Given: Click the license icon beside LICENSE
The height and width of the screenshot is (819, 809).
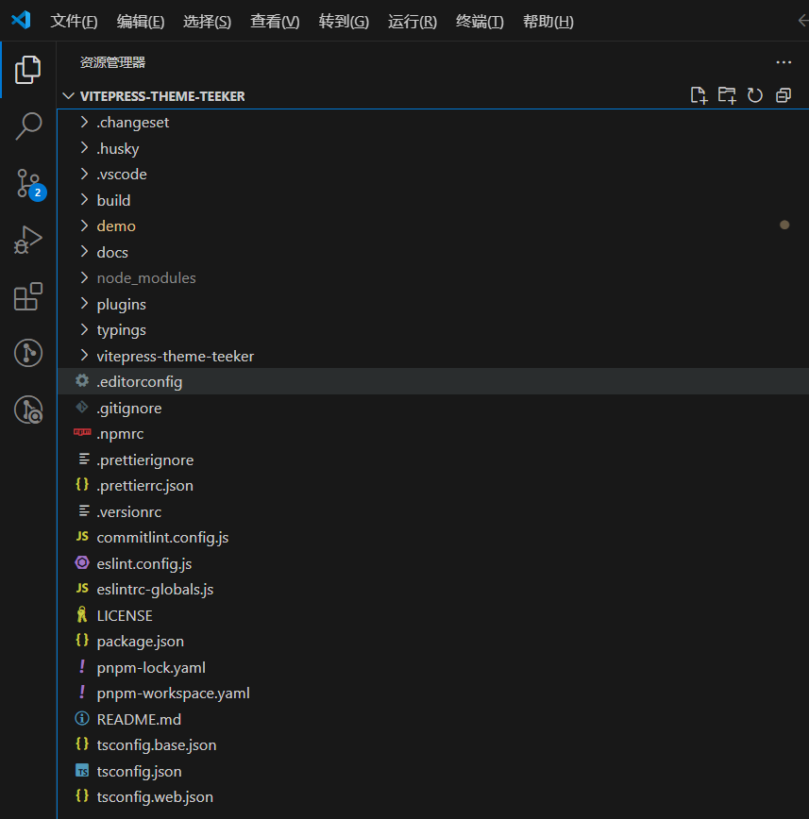Looking at the screenshot, I should [82, 615].
